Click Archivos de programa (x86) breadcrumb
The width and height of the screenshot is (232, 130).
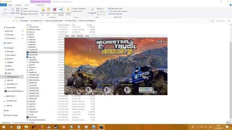click(54, 21)
